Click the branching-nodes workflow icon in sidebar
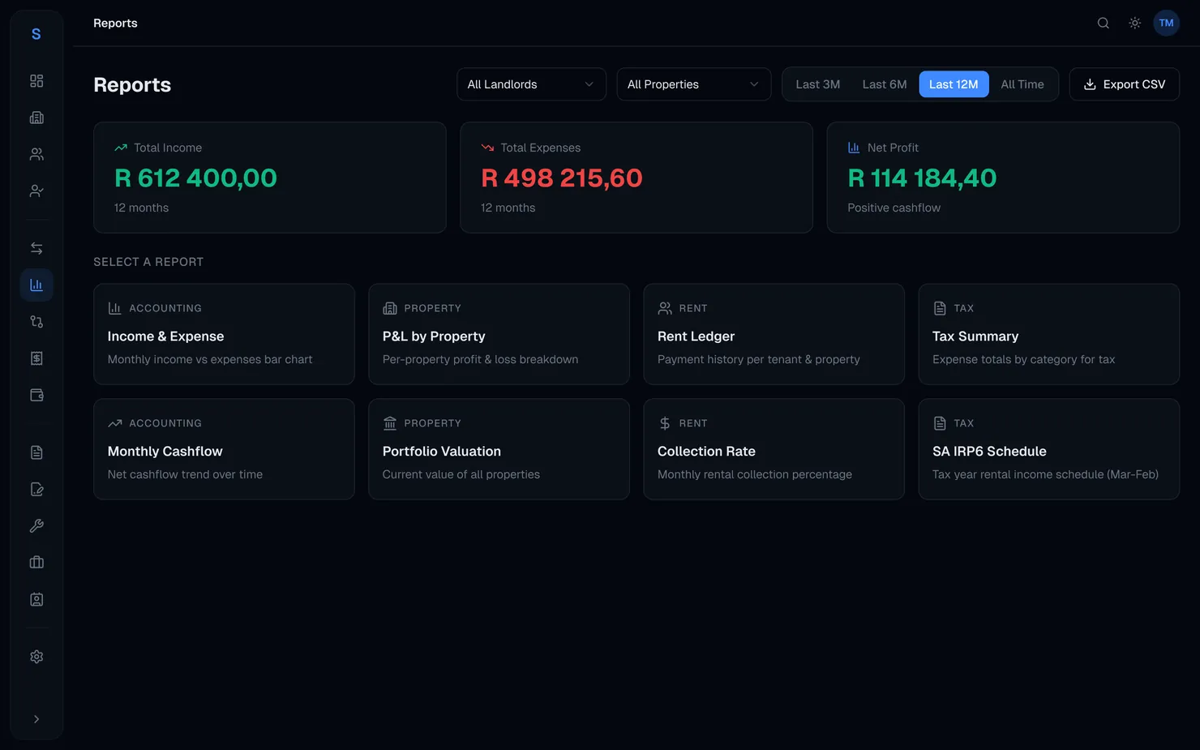The width and height of the screenshot is (1200, 750). click(36, 322)
